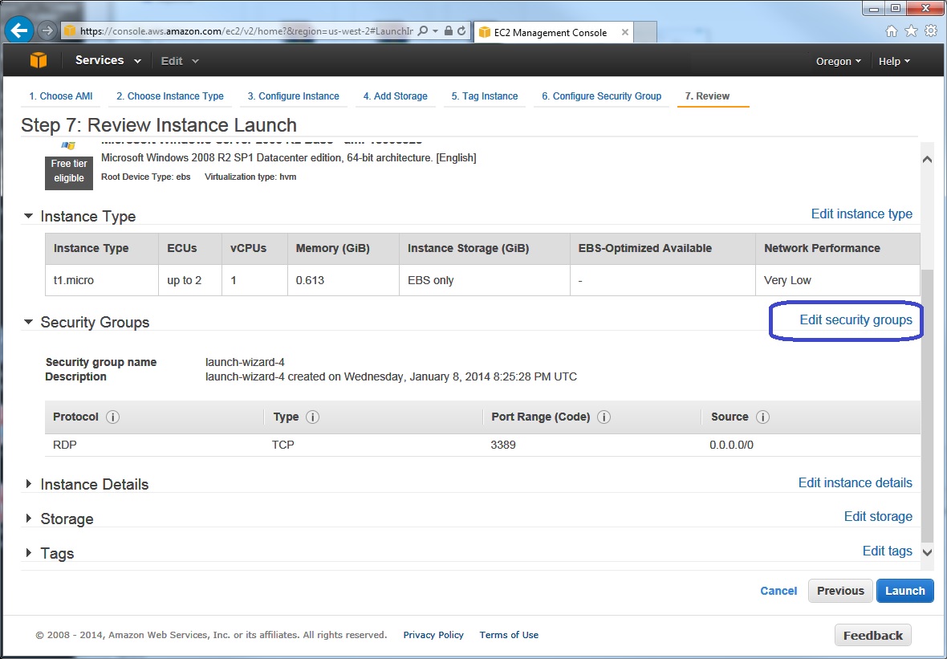
Task: Open the Help dropdown menu
Action: pos(895,61)
